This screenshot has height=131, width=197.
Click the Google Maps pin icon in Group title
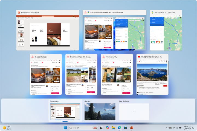[88, 12]
